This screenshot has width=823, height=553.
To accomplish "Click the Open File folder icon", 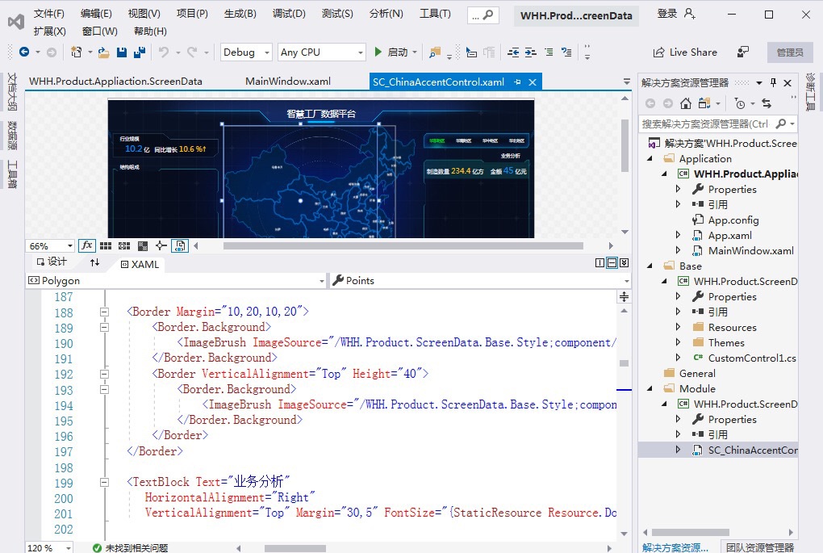I will (x=103, y=52).
